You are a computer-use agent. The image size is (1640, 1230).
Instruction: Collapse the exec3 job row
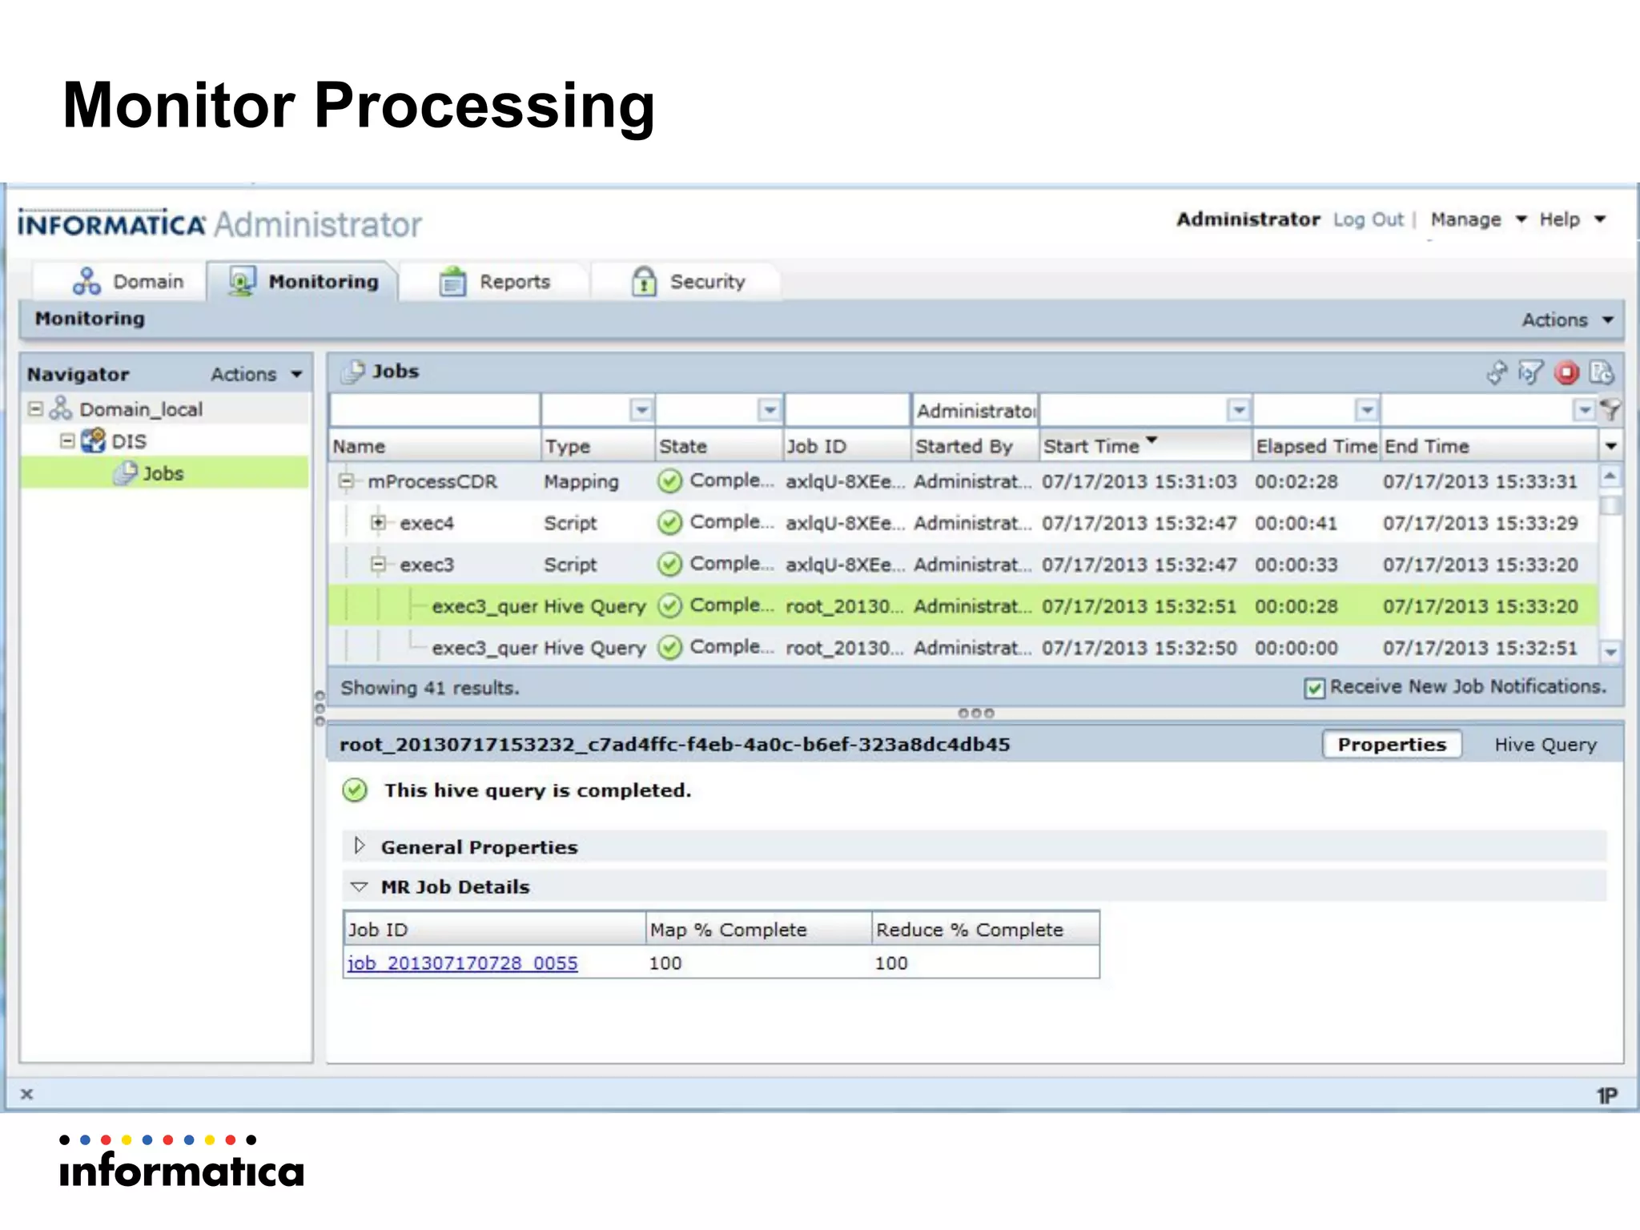[x=378, y=565]
